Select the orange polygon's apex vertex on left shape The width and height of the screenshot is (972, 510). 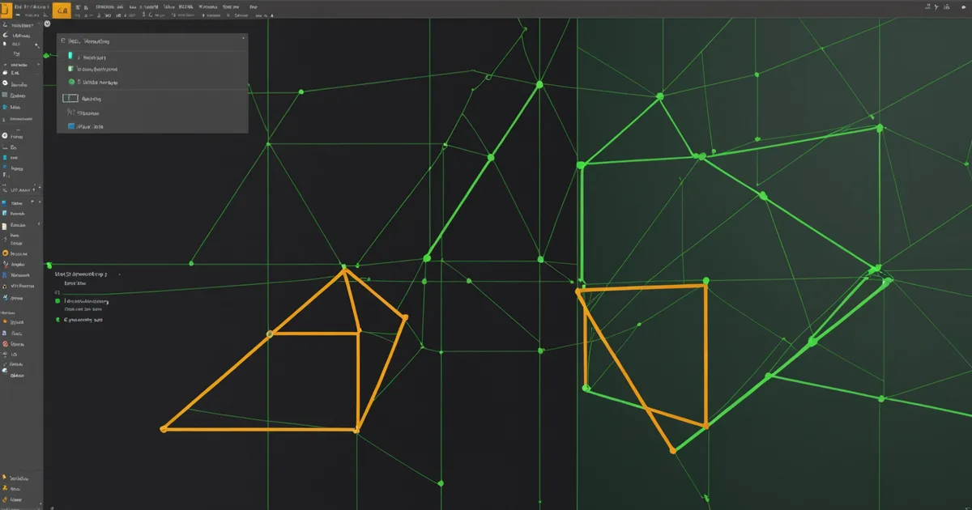tap(345, 270)
